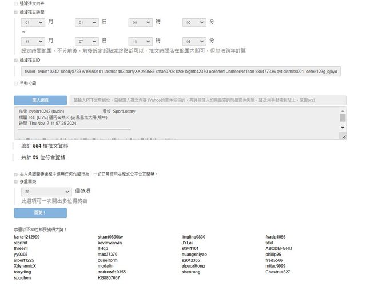Click the 匯入網頁 import button

click(40, 100)
